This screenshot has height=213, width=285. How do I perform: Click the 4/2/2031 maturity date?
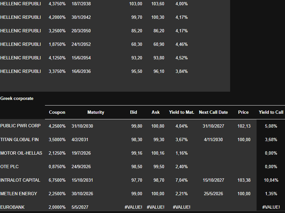coord(80,139)
